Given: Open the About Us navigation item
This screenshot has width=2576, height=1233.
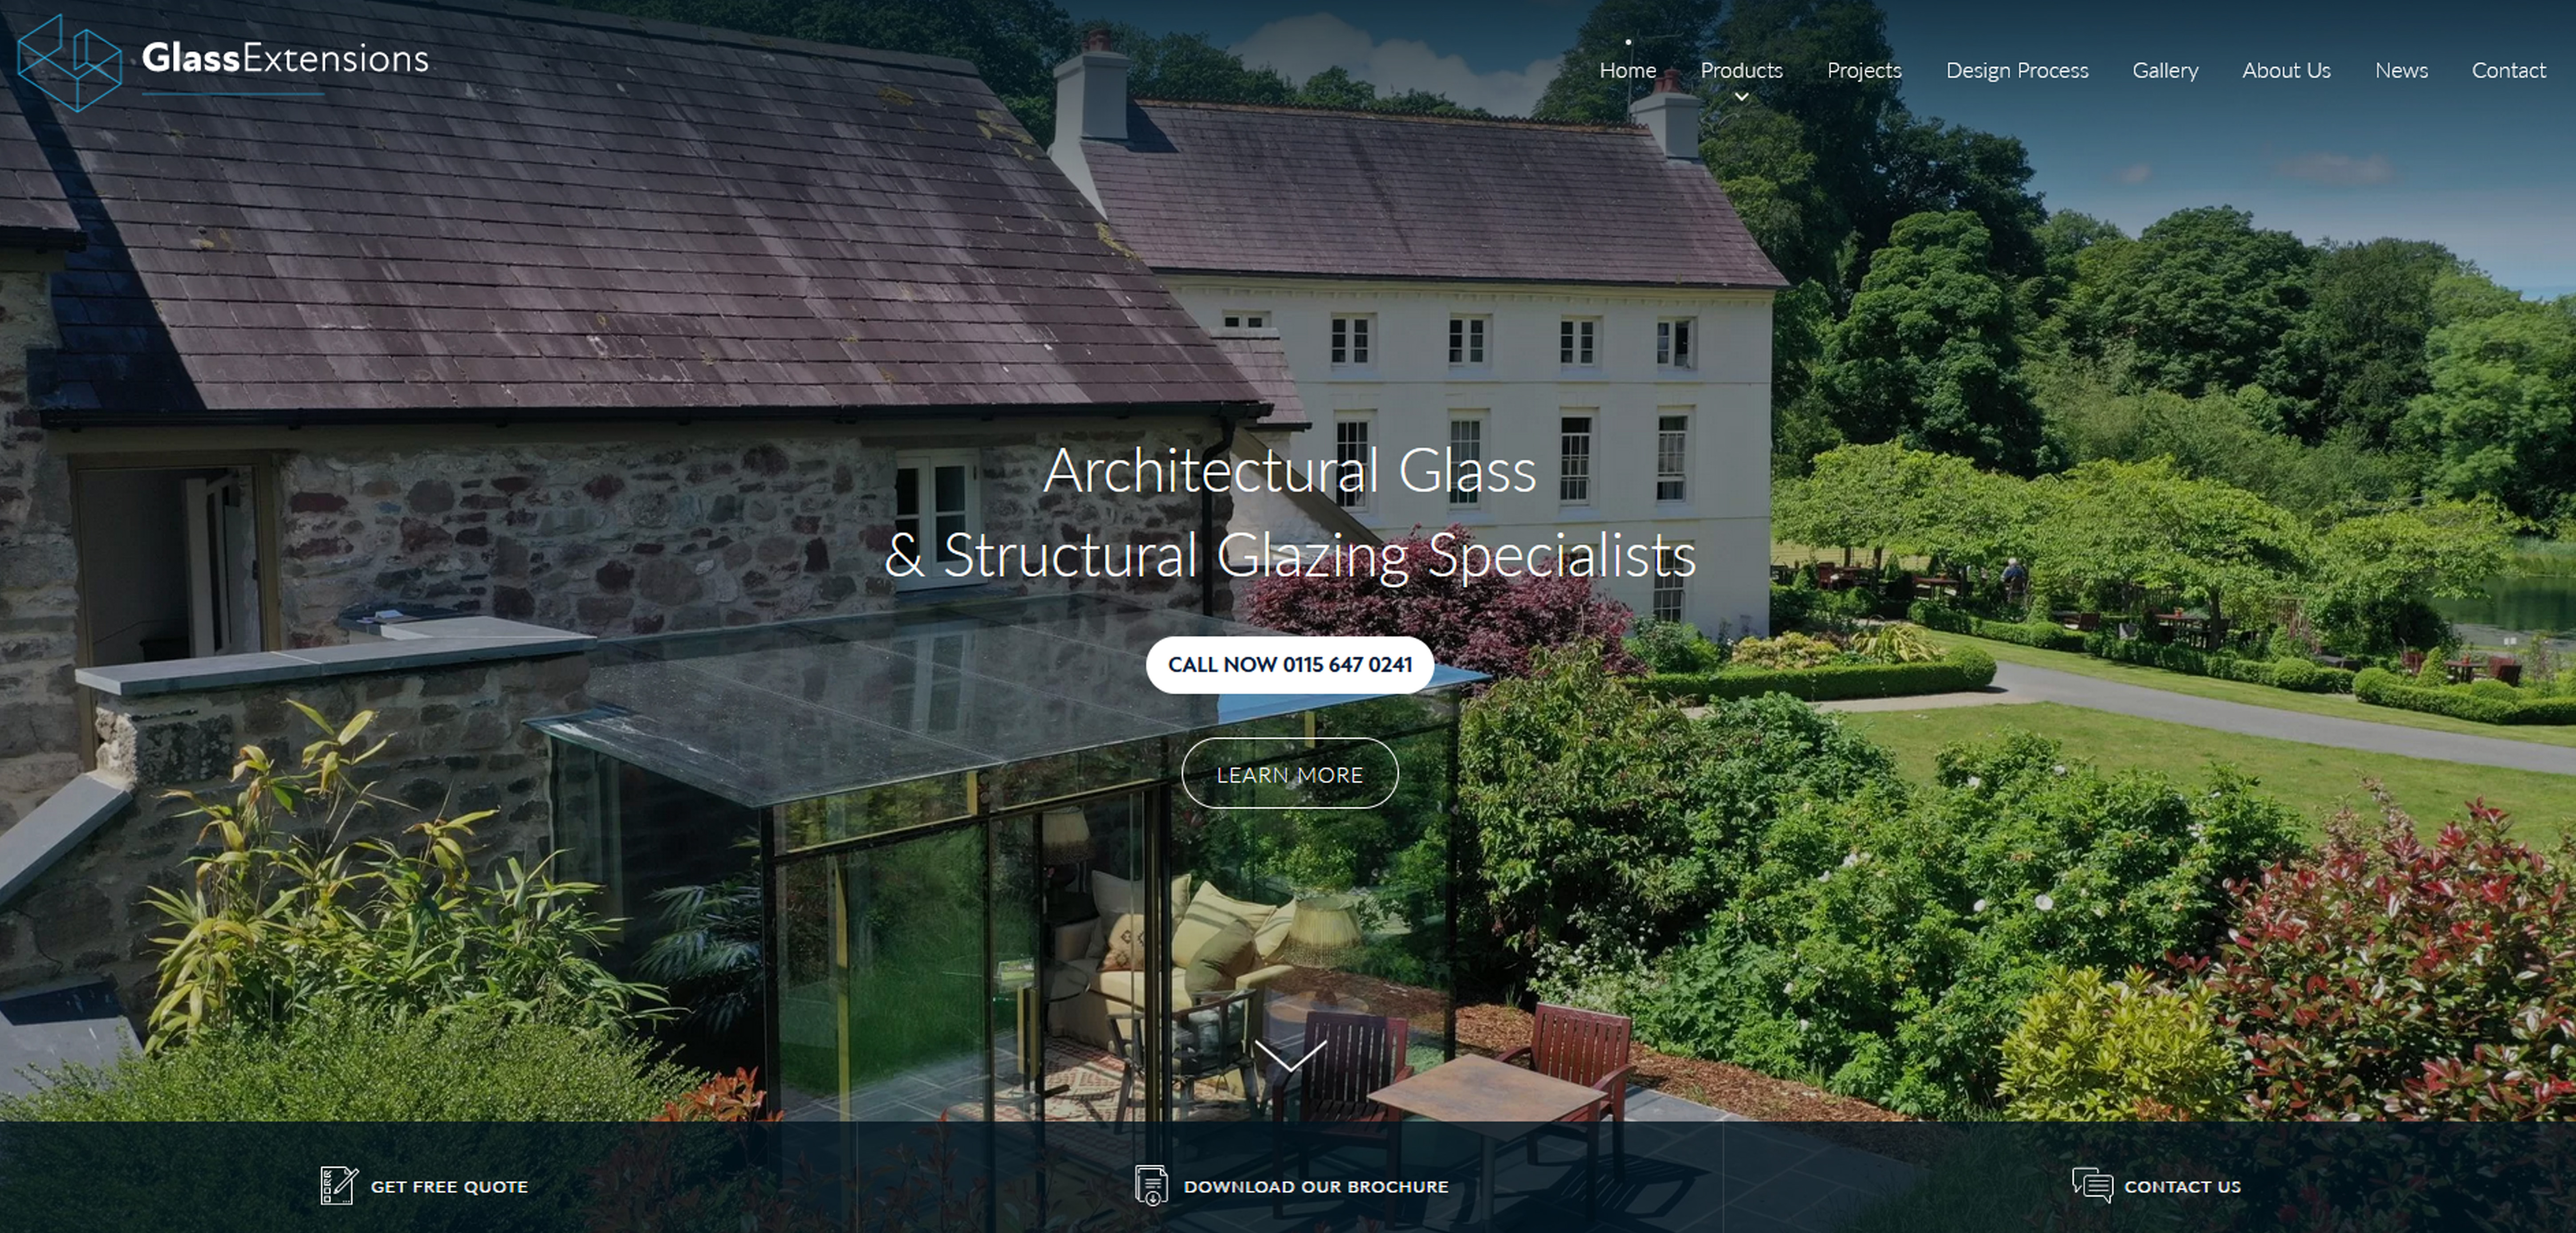Looking at the screenshot, I should click(x=2287, y=69).
